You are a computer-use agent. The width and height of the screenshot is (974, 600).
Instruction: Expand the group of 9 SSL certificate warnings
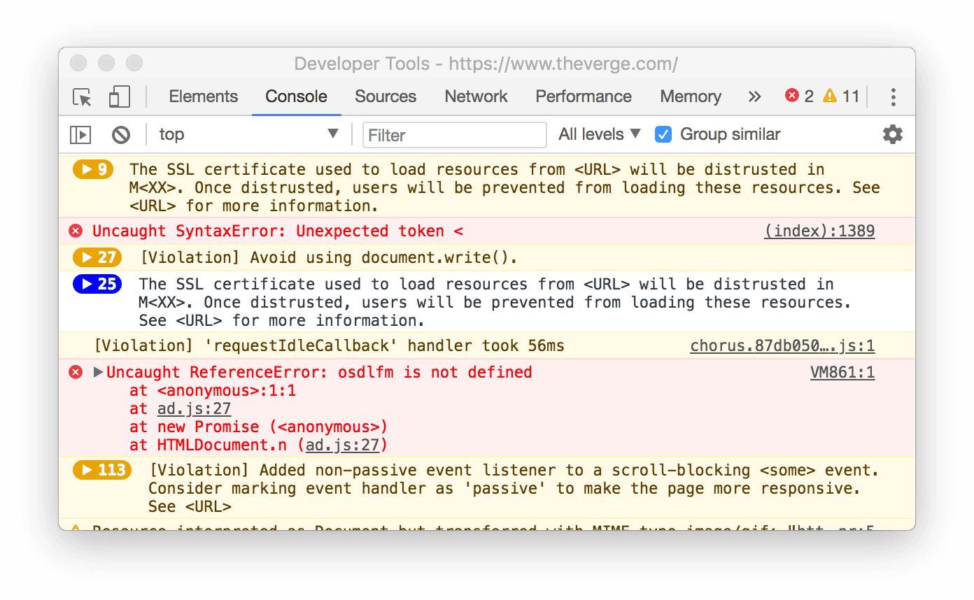pos(93,169)
